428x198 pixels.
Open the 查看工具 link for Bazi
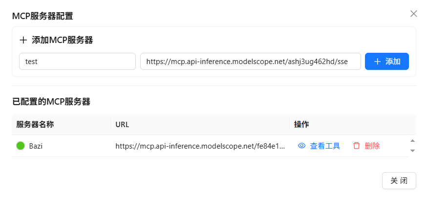pos(324,146)
